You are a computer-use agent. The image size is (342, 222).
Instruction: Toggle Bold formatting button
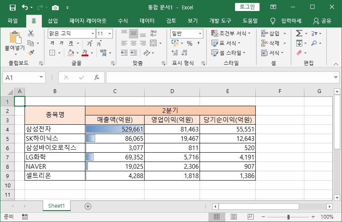coord(52,43)
